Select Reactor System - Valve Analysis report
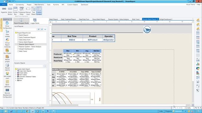202x113 pixels. [30, 47]
